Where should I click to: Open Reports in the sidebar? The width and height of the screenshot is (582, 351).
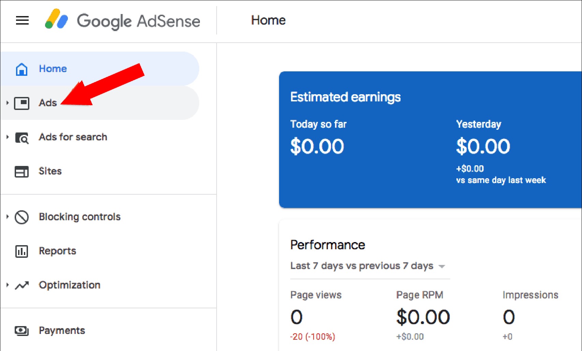100,251
